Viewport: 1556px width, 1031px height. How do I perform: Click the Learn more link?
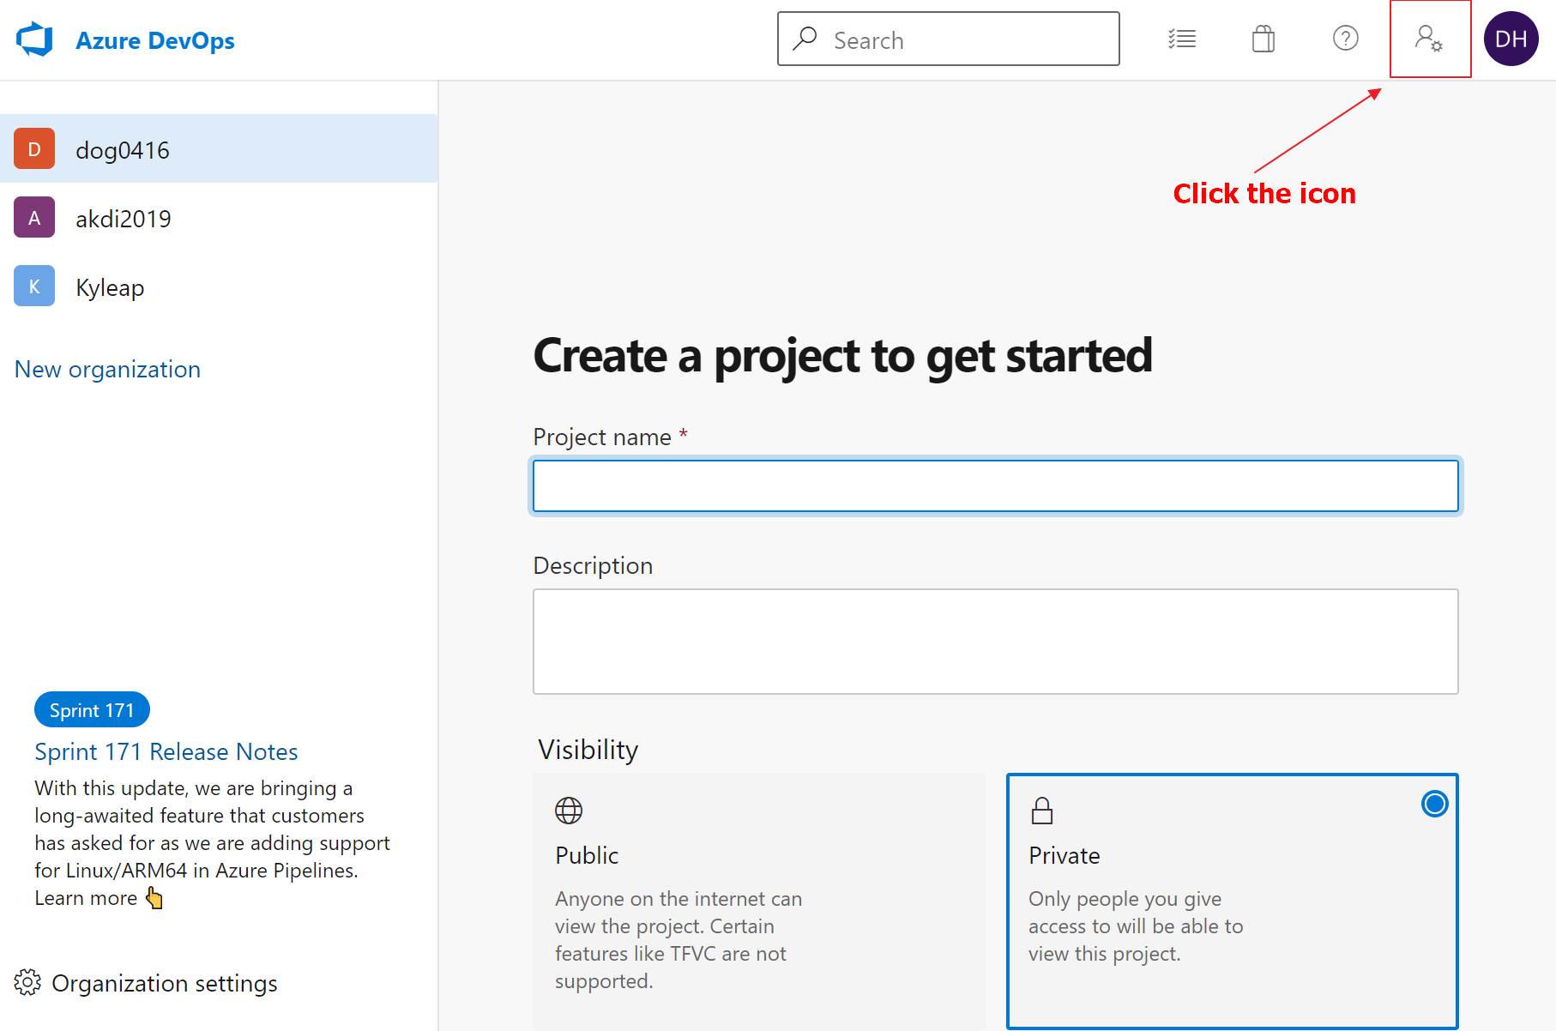click(87, 897)
